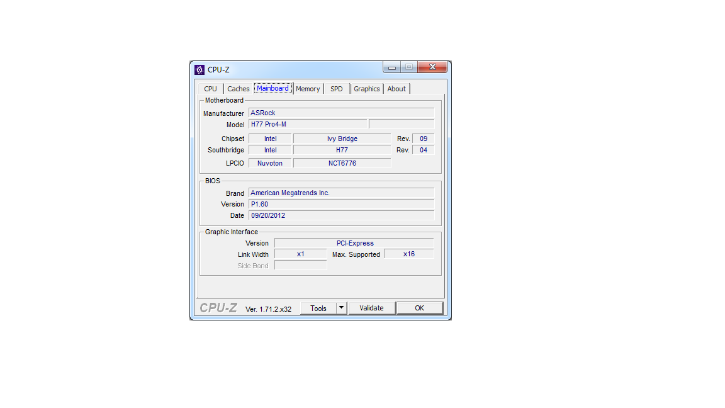Click the Ver. 1.71.2.x32 version text
The image size is (725, 408).
point(268,310)
